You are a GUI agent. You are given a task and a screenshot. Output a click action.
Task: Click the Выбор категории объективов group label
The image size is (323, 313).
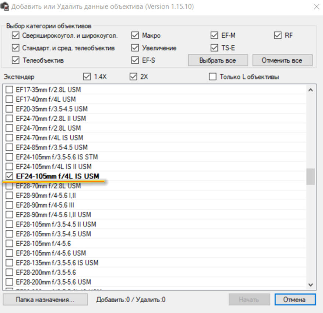49,26
